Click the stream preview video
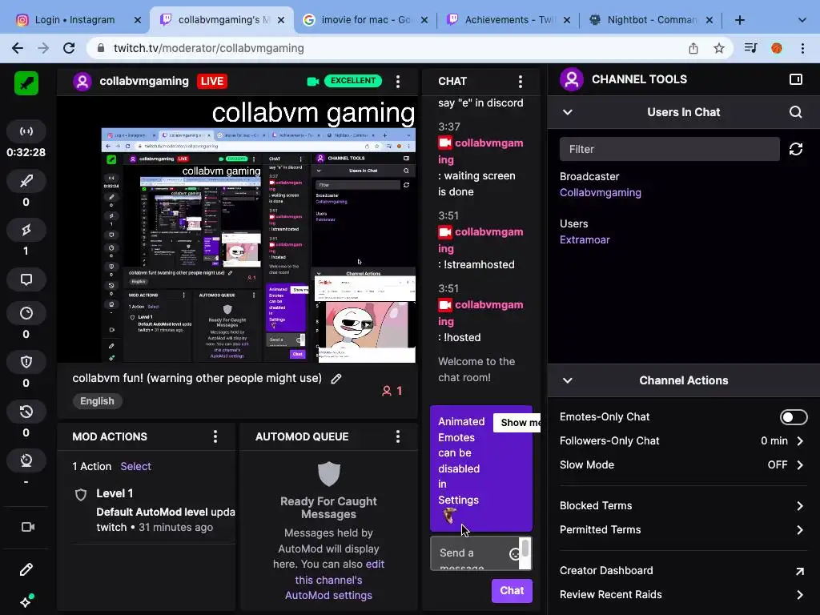 [236, 229]
